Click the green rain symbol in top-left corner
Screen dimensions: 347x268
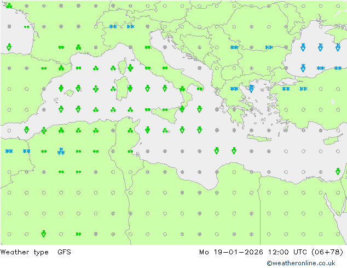tap(9, 5)
